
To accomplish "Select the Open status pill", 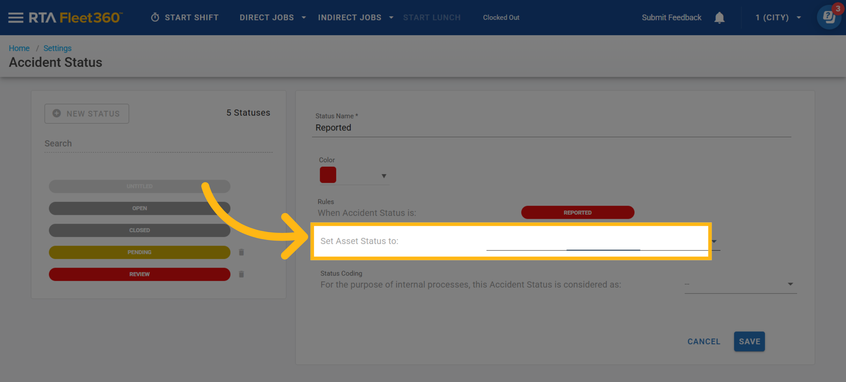I will tap(140, 208).
